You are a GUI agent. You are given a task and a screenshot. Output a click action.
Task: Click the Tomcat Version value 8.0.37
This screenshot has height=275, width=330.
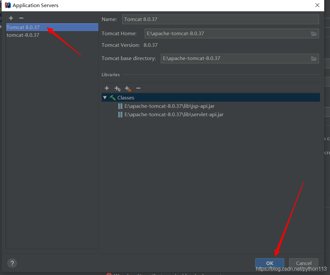click(x=150, y=45)
